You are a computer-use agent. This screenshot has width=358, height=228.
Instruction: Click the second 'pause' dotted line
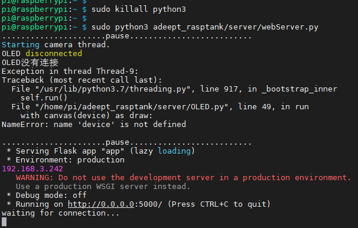coord(126,142)
